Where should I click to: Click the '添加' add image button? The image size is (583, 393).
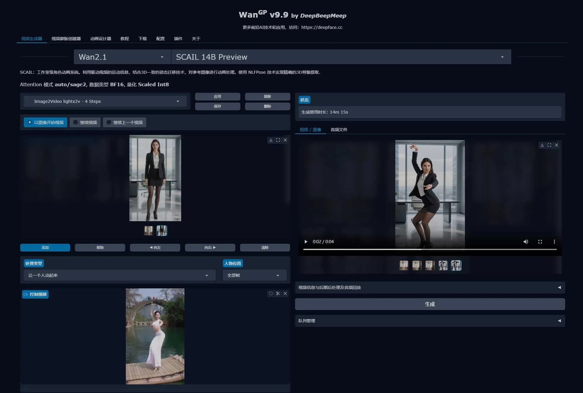[x=45, y=248]
